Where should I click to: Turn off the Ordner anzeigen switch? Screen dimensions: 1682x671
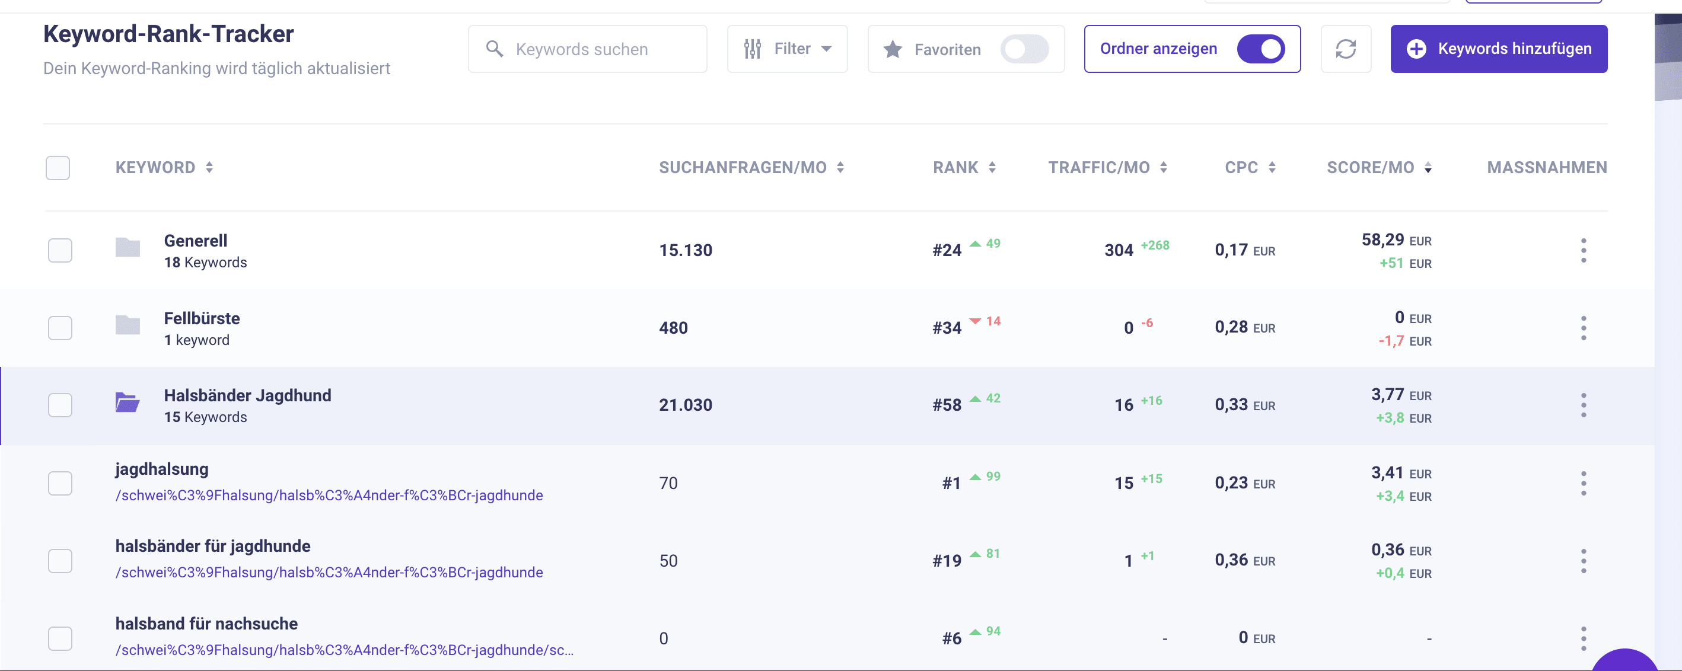(x=1261, y=49)
